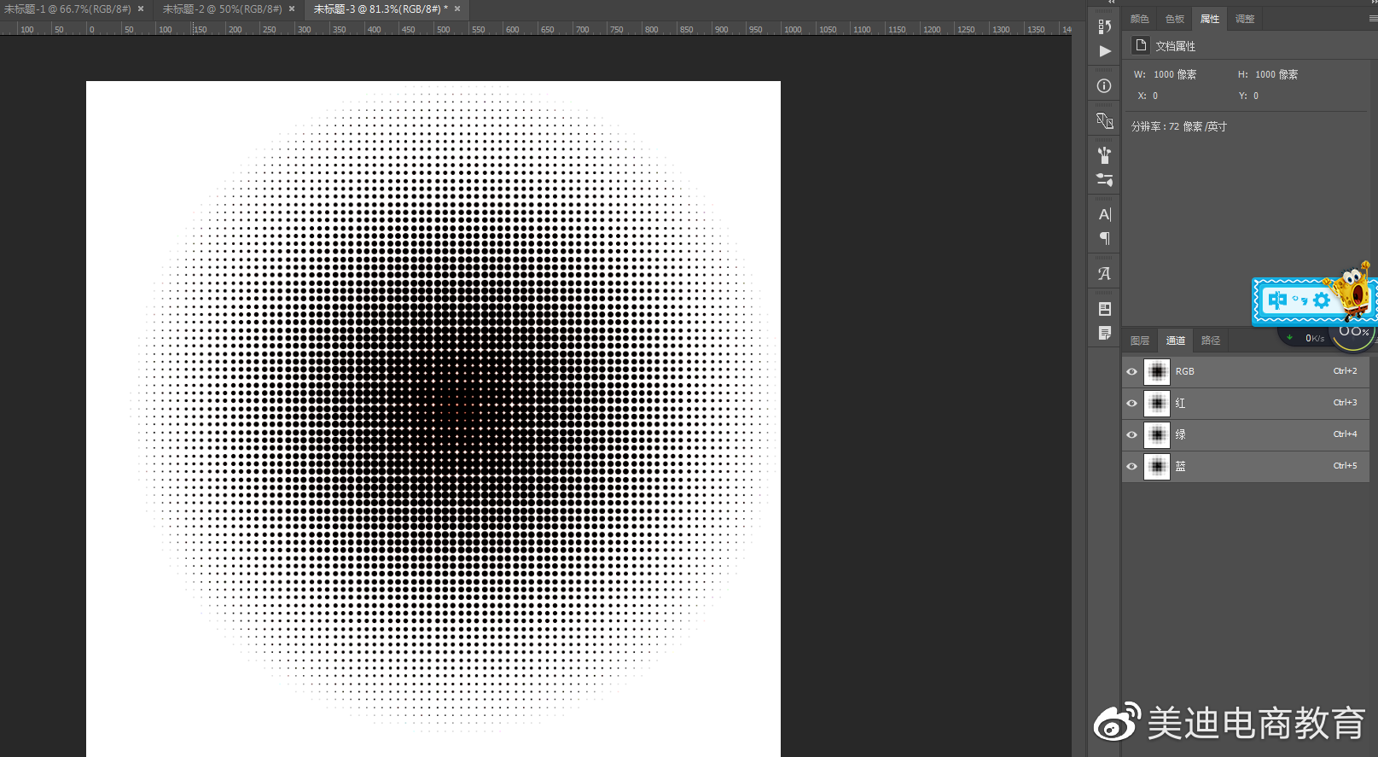
Task: Click the 蓝 channel name
Action: [x=1180, y=466]
